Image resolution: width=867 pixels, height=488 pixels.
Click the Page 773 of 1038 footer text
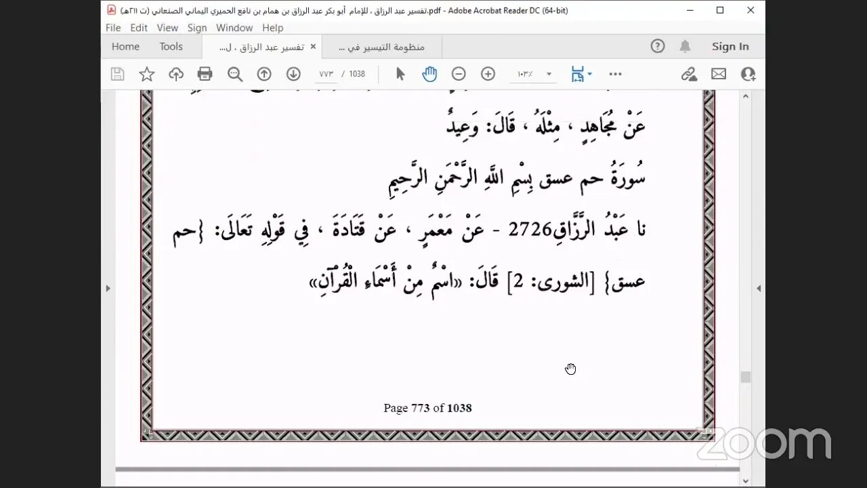click(427, 408)
